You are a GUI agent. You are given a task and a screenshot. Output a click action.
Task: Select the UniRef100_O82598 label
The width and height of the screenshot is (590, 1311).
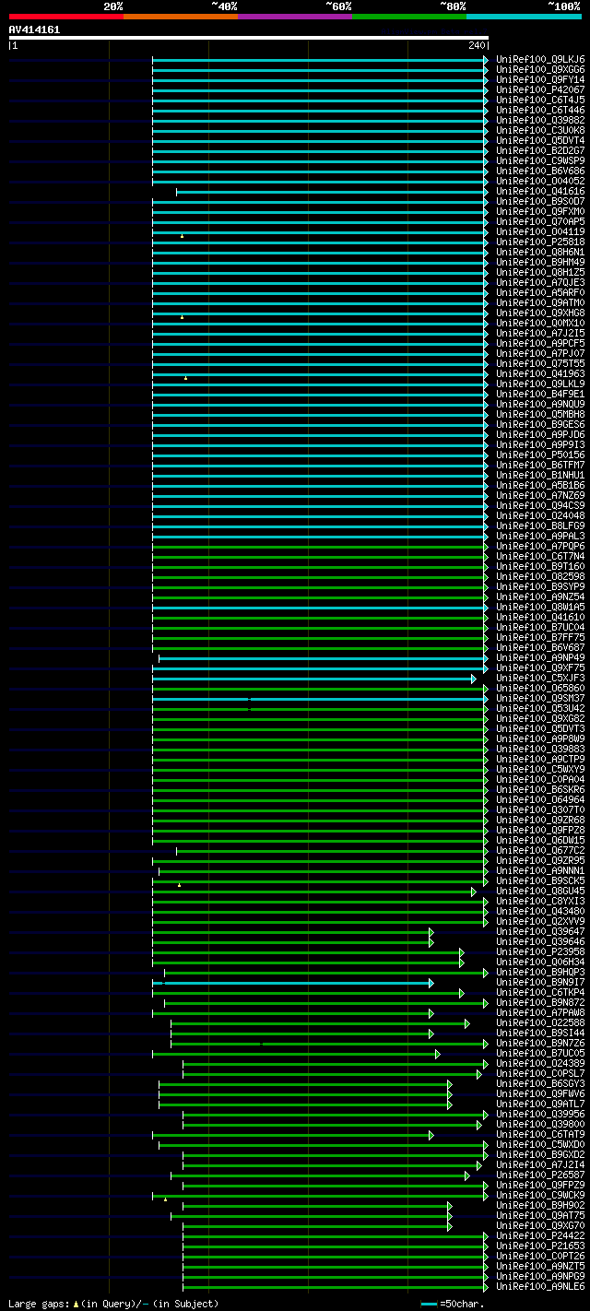540,576
